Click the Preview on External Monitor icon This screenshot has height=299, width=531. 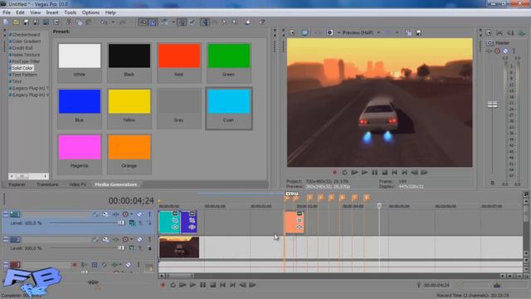[x=304, y=32]
